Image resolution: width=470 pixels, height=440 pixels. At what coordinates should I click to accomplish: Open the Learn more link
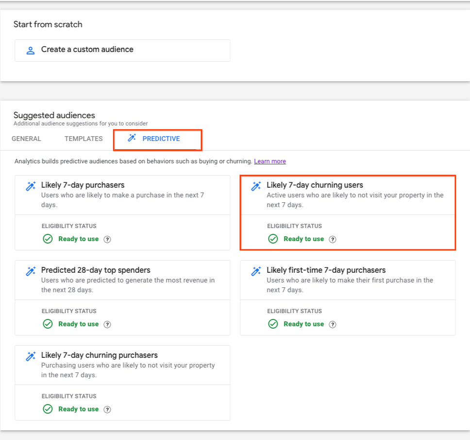point(270,161)
